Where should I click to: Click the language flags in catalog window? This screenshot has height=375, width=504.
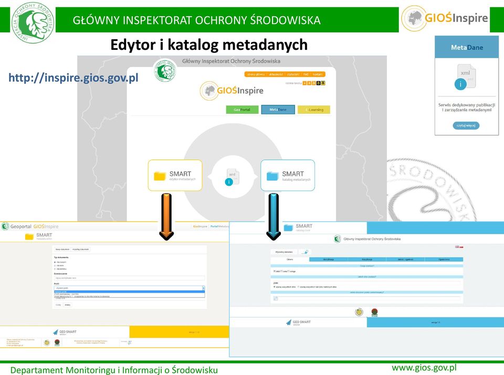point(459,247)
